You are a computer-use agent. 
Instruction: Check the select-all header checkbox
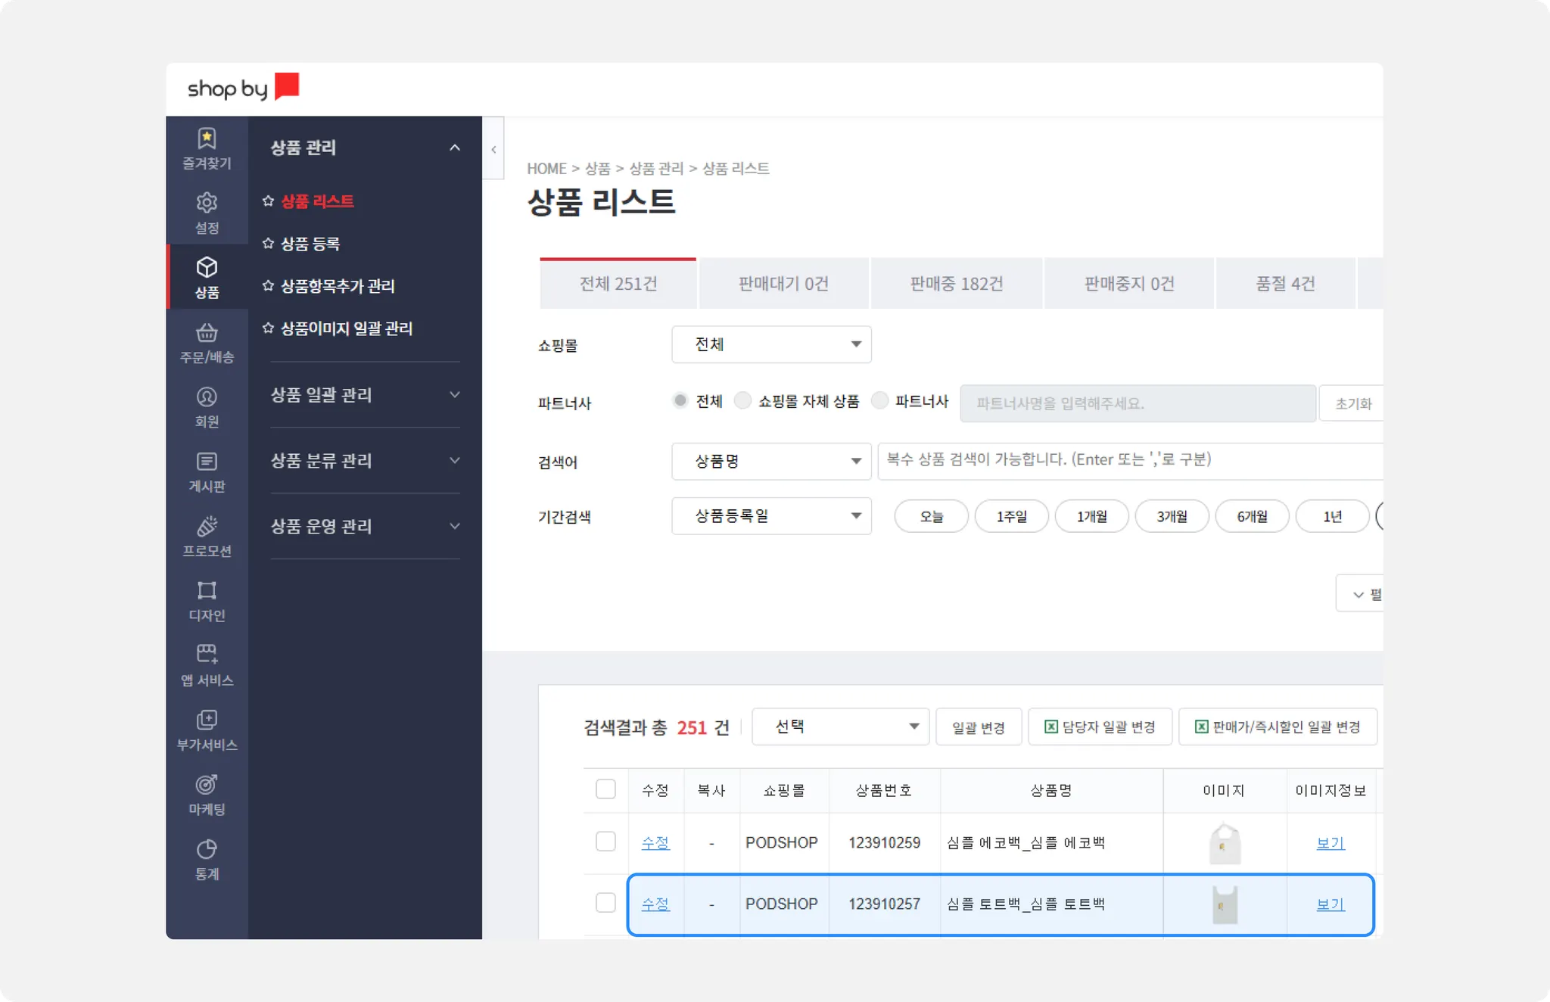point(605,789)
